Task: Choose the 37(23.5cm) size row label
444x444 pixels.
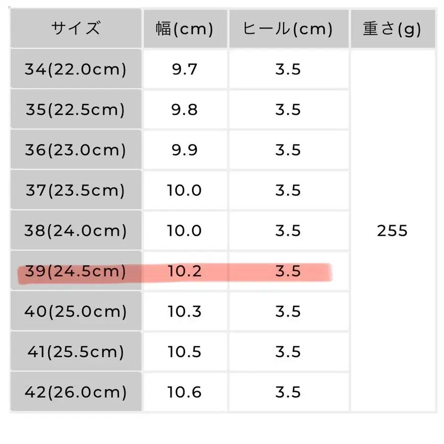Action: pyautogui.click(x=75, y=190)
